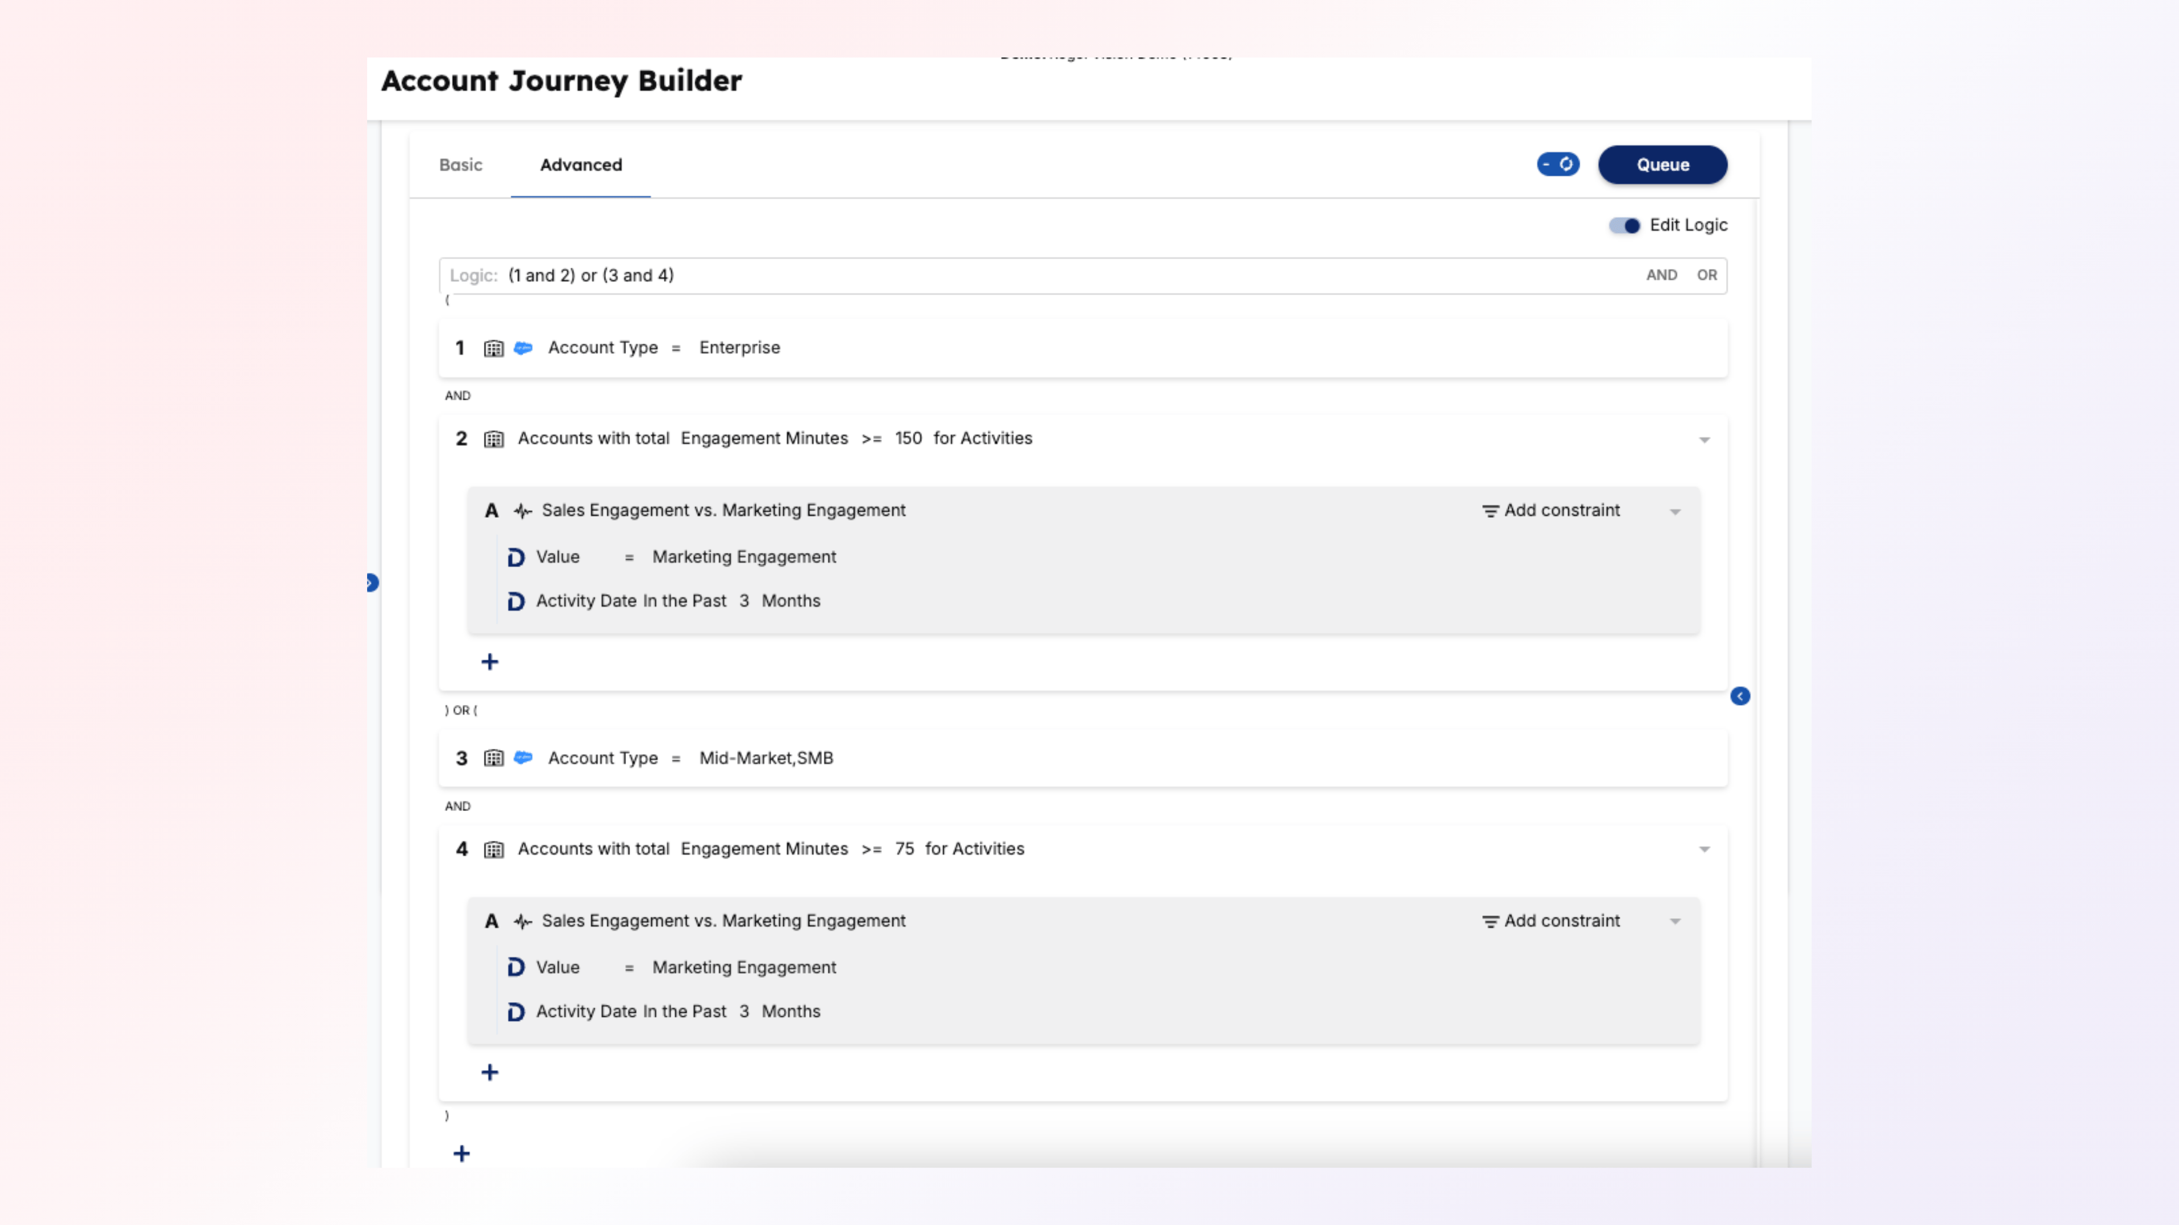The width and height of the screenshot is (2179, 1225).
Task: Click the plus icon under rule 4
Action: (490, 1072)
